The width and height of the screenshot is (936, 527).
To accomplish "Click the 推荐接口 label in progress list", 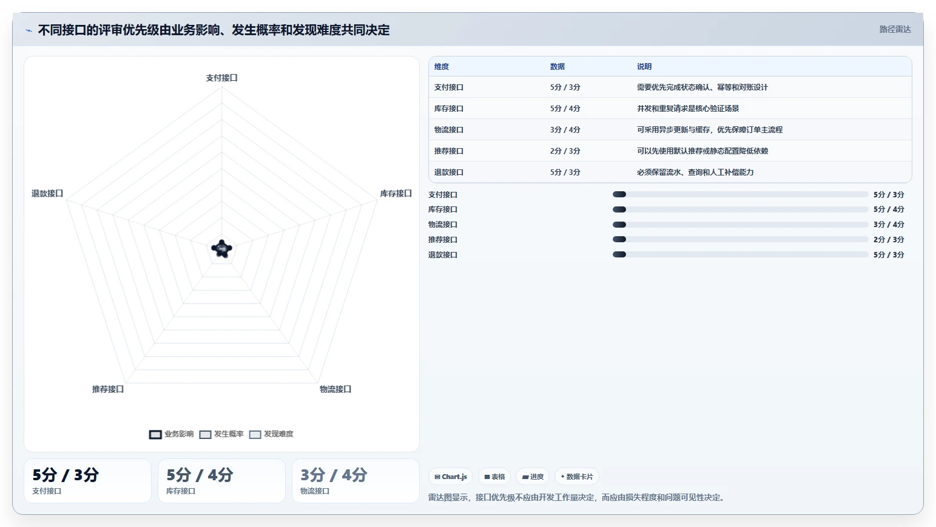I will tap(443, 240).
